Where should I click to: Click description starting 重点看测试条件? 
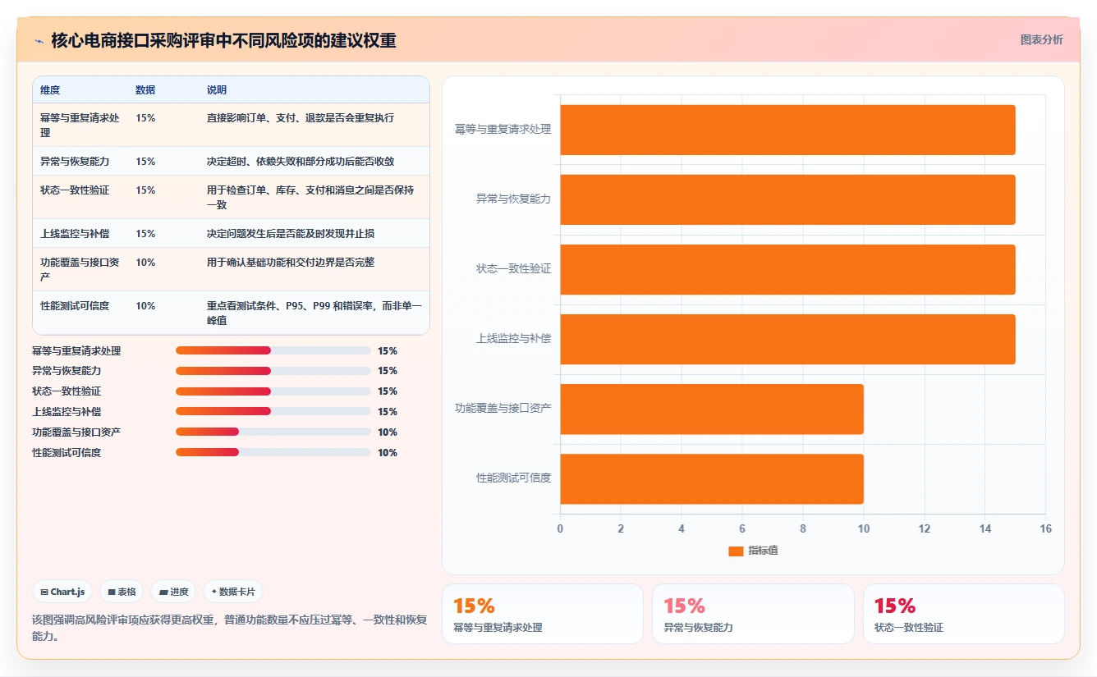point(314,313)
